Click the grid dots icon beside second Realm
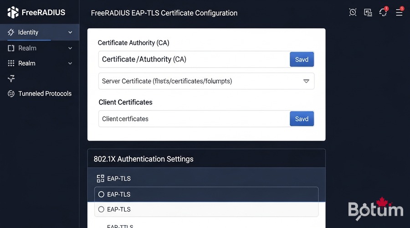Screen dimensions: 410x228 [x=11, y=63]
